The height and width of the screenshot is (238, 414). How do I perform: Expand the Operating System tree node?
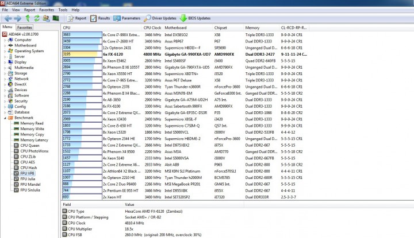pyautogui.click(x=5, y=51)
